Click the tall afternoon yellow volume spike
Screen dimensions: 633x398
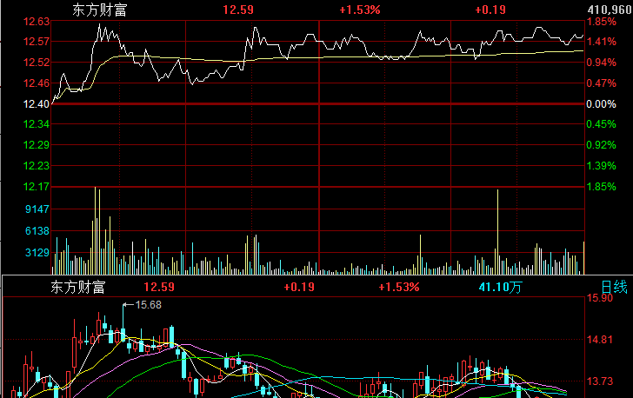tap(497, 232)
